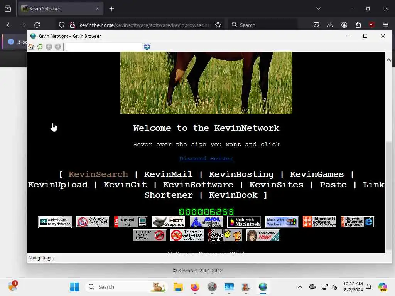Screen dimensions: 395x296
Task: Click the Add this Site to My Netscape badge
Action: point(55,222)
